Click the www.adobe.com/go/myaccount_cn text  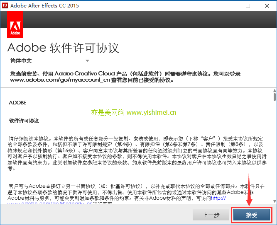click(60, 80)
